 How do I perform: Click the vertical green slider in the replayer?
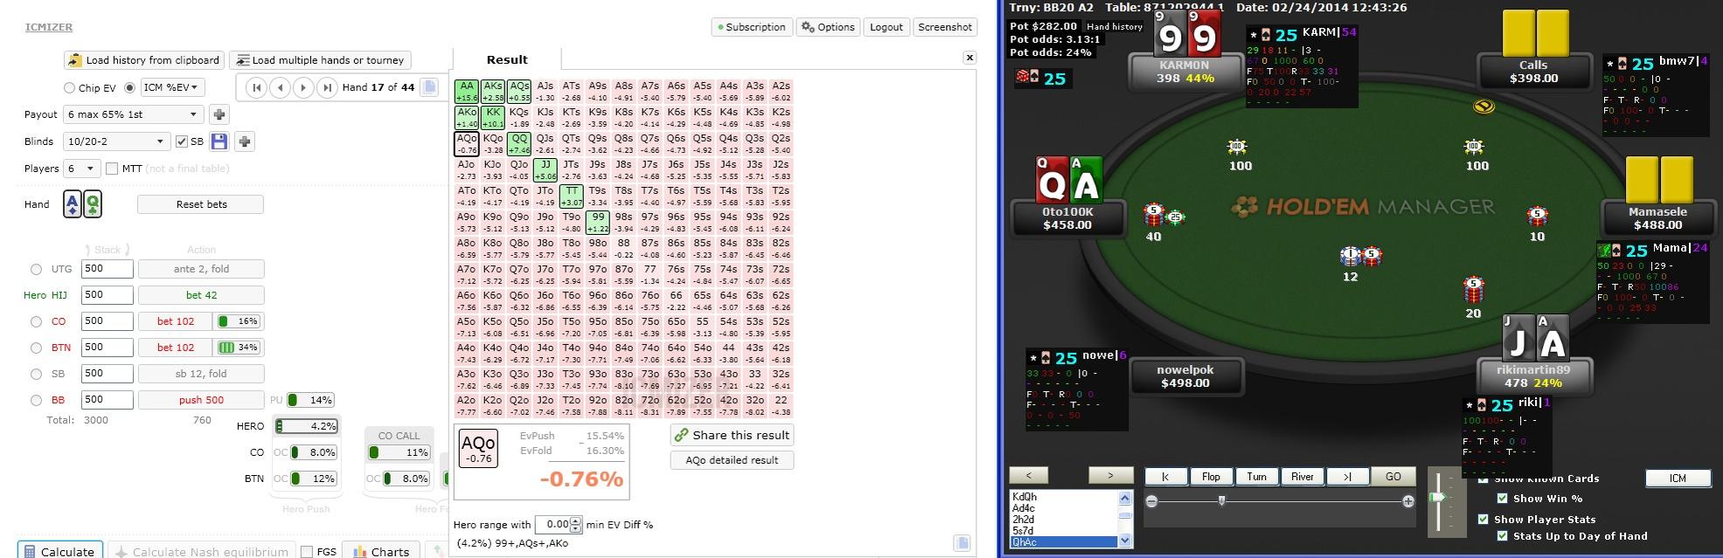point(1437,499)
